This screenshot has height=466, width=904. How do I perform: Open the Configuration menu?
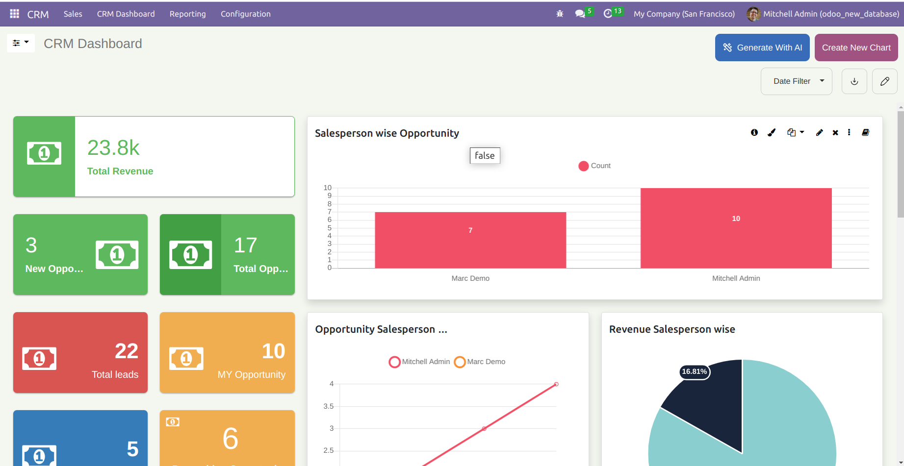245,14
